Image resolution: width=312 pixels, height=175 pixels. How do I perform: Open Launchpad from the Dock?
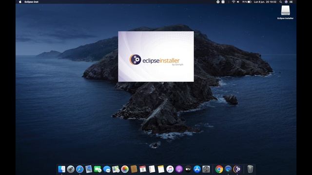click(71, 169)
